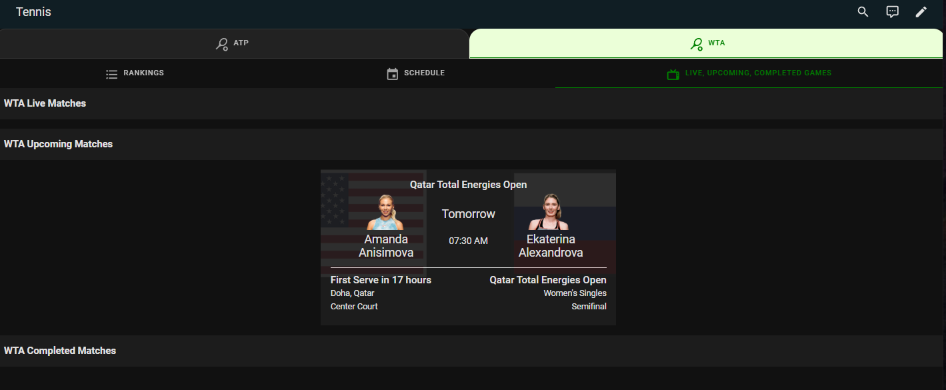The image size is (946, 390).
Task: Click the Tennis page title
Action: (x=33, y=12)
